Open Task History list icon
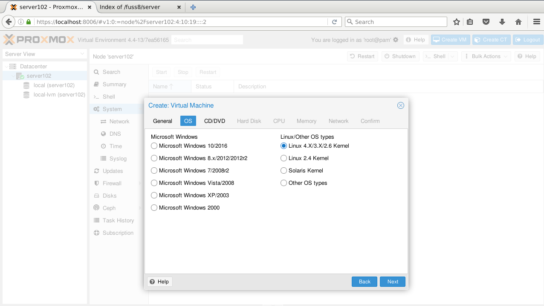 point(96,221)
